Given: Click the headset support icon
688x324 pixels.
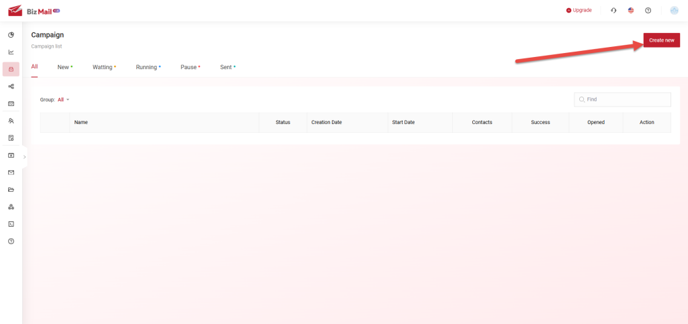Looking at the screenshot, I should [613, 11].
